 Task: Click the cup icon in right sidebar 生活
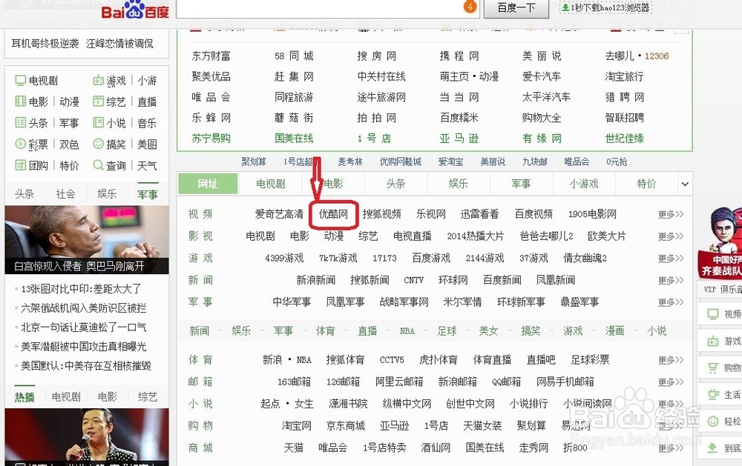pos(712,394)
